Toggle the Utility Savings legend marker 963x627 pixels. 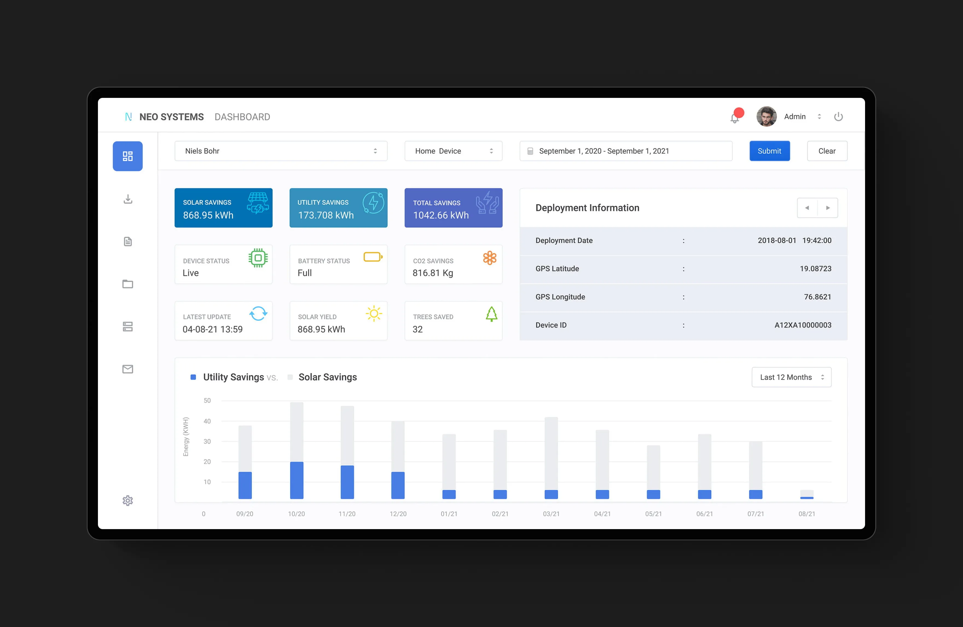click(x=193, y=377)
